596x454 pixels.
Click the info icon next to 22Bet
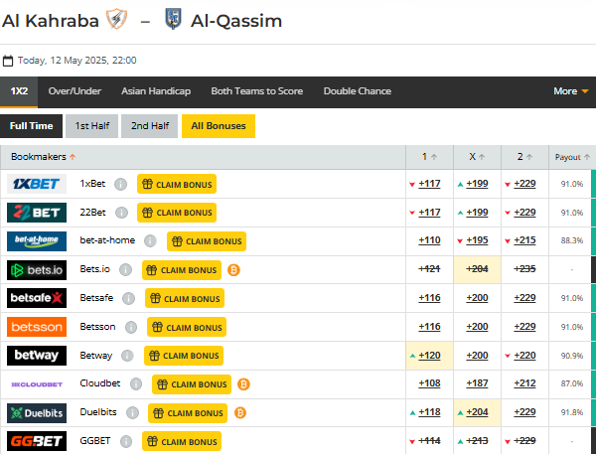(x=121, y=213)
